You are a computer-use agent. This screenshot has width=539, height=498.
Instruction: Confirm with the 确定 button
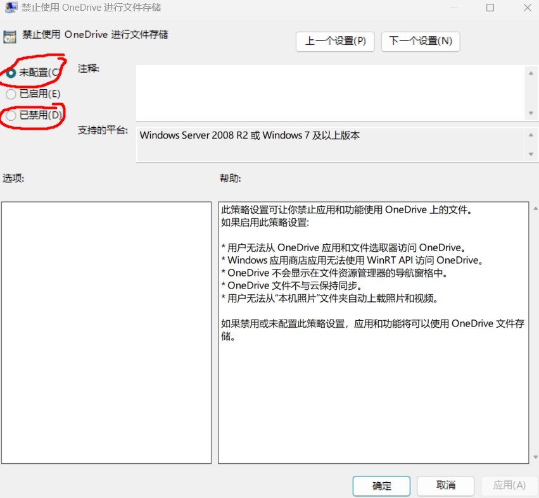381,485
